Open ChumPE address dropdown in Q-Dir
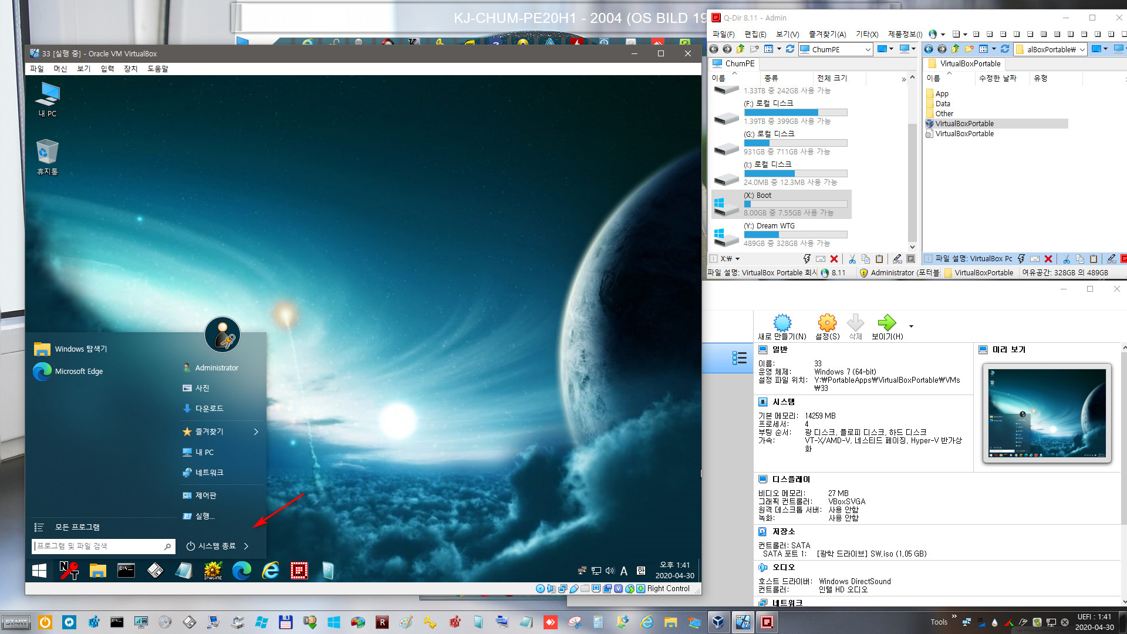Image resolution: width=1127 pixels, height=634 pixels. point(868,49)
